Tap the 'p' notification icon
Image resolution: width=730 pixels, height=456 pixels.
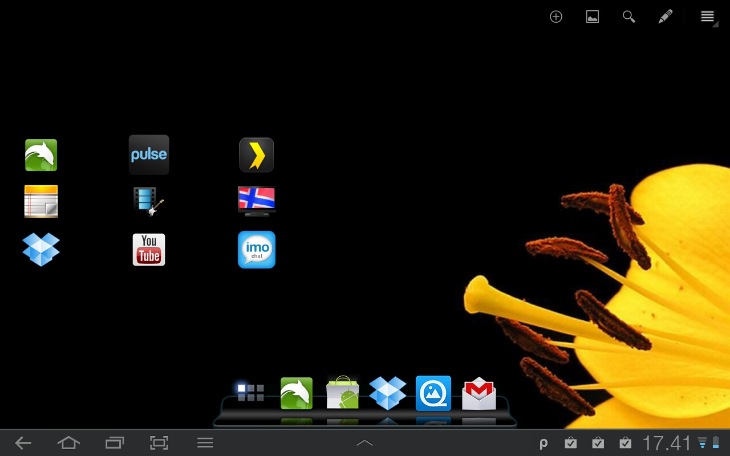click(x=544, y=443)
